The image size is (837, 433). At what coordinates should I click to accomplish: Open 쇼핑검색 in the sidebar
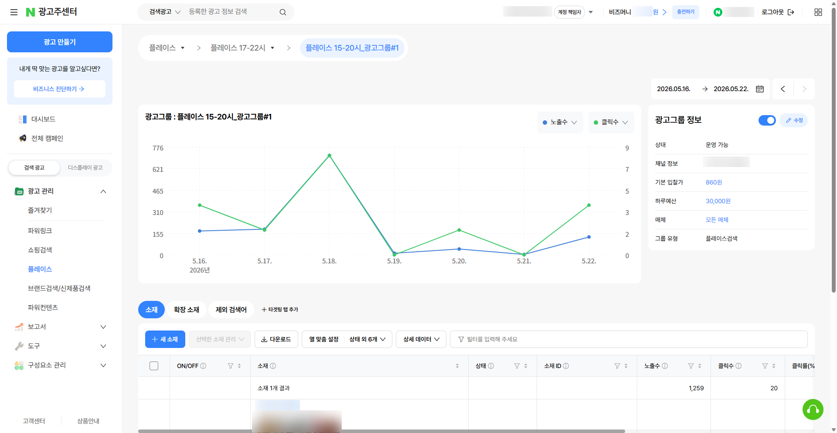pyautogui.click(x=40, y=250)
